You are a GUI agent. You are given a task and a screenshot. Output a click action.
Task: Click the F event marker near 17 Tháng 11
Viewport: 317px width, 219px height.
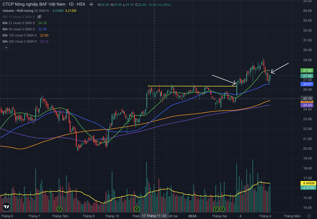(x=137, y=209)
